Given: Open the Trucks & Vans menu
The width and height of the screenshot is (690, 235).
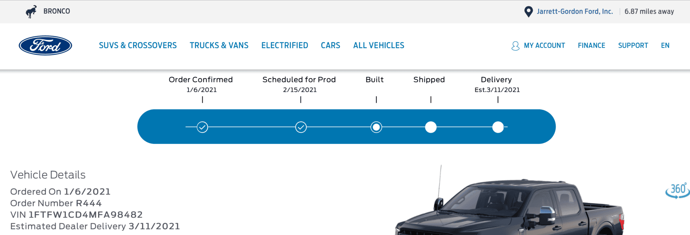Looking at the screenshot, I should click(219, 45).
